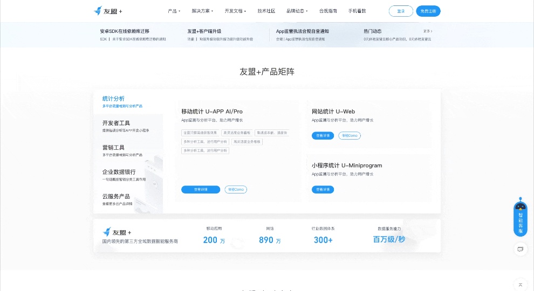
Task: Click the 网站统计 U-Web card title
Action: 333,112
